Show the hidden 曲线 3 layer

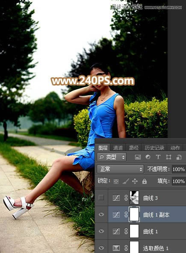[x=101, y=198]
